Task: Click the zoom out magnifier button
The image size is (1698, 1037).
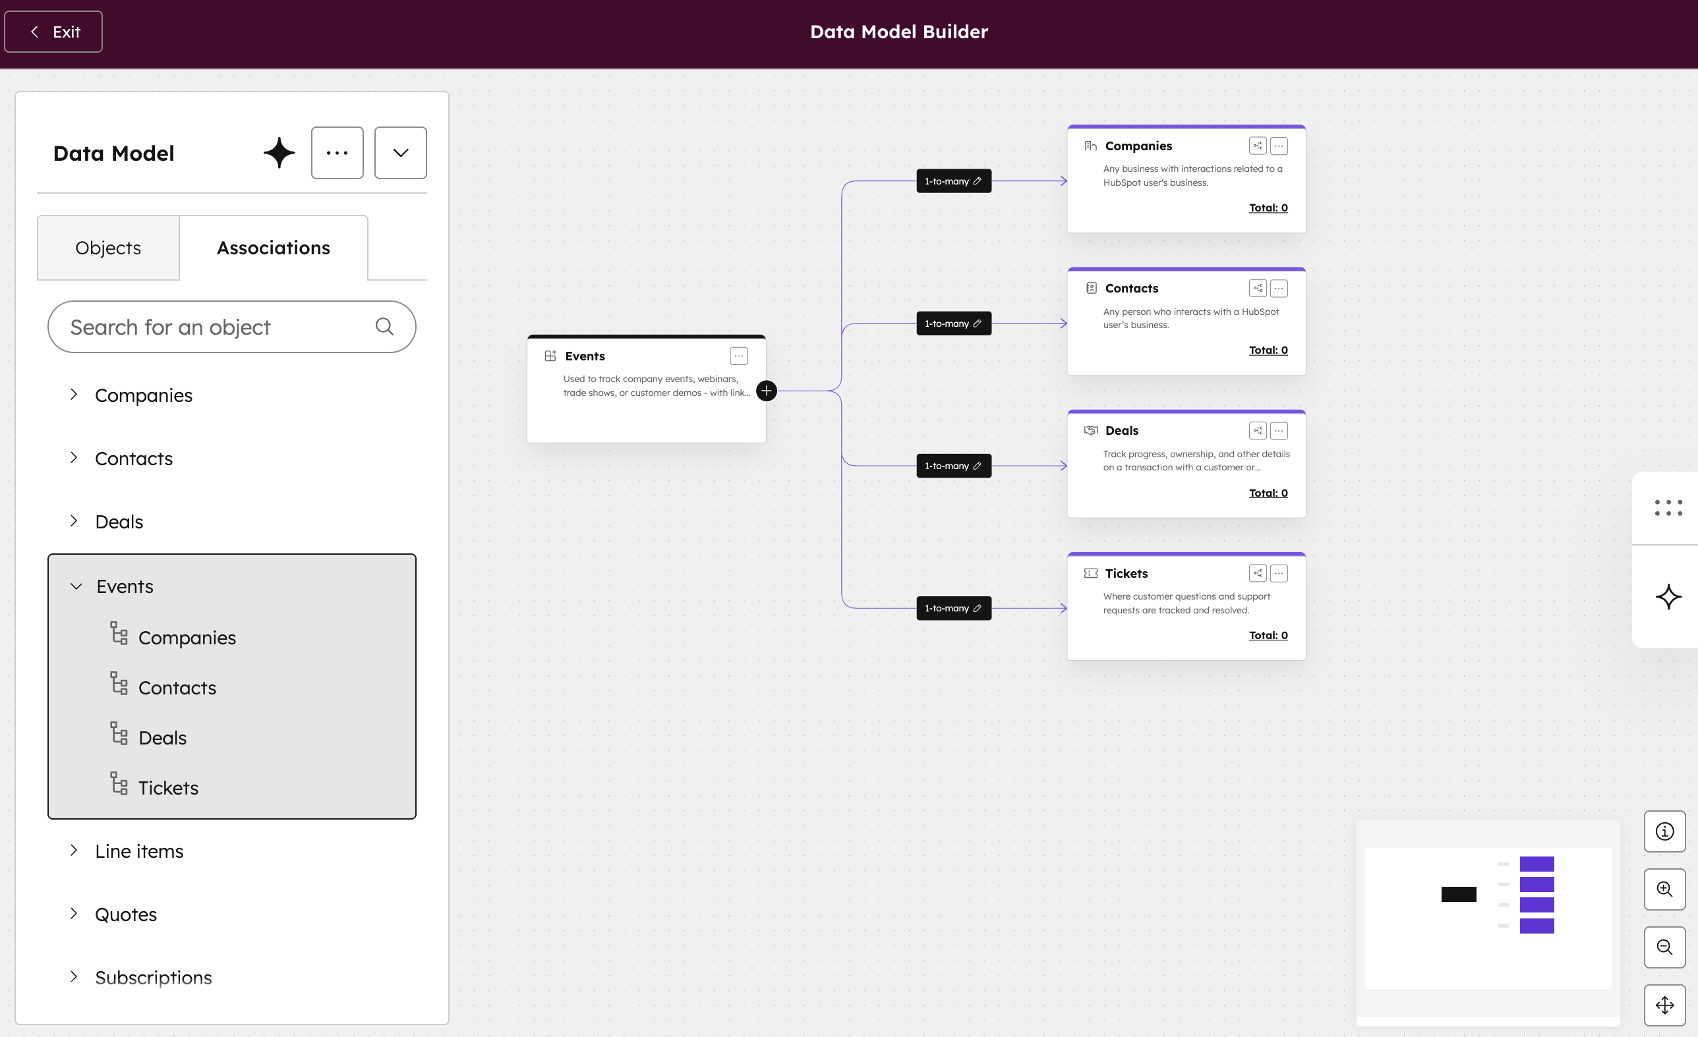Action: point(1664,947)
